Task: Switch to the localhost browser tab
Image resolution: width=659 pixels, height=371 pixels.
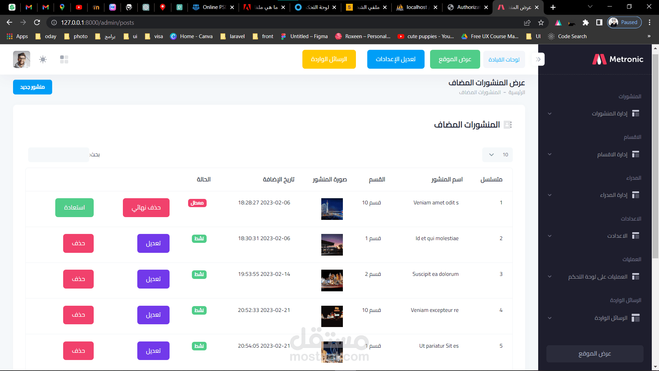Action: tap(417, 7)
